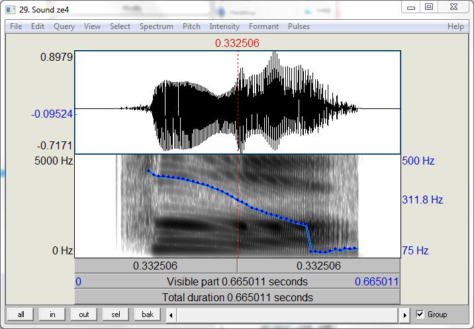Play the right 0.332506 segment bar

(x=318, y=266)
